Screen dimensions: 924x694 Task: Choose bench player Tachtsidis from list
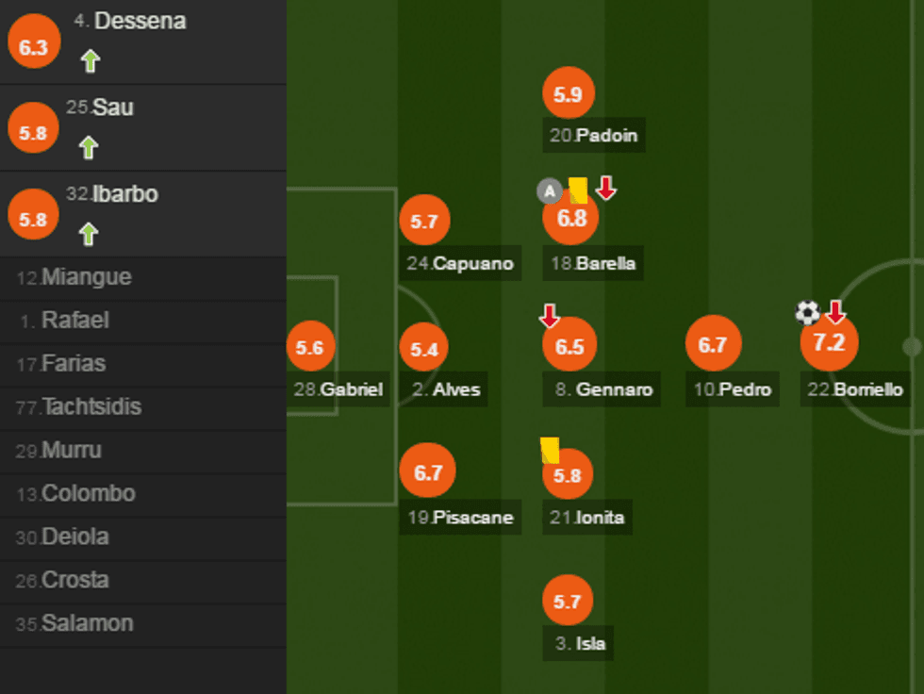coord(91,407)
